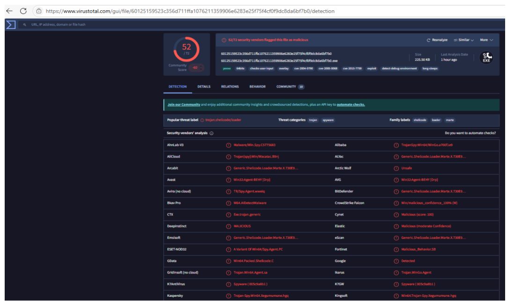The width and height of the screenshot is (507, 301).
Task: Click the search magnifier icon
Action: pos(25,24)
